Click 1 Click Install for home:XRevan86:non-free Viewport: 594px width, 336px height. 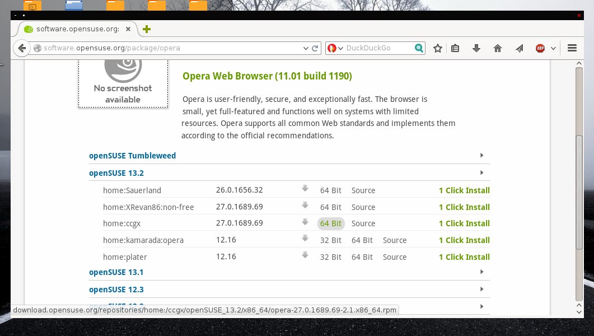tap(464, 207)
